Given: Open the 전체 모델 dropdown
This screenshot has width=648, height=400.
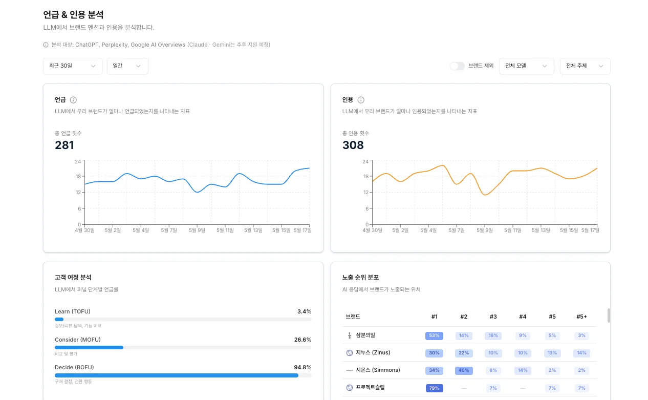Looking at the screenshot, I should (x=526, y=66).
